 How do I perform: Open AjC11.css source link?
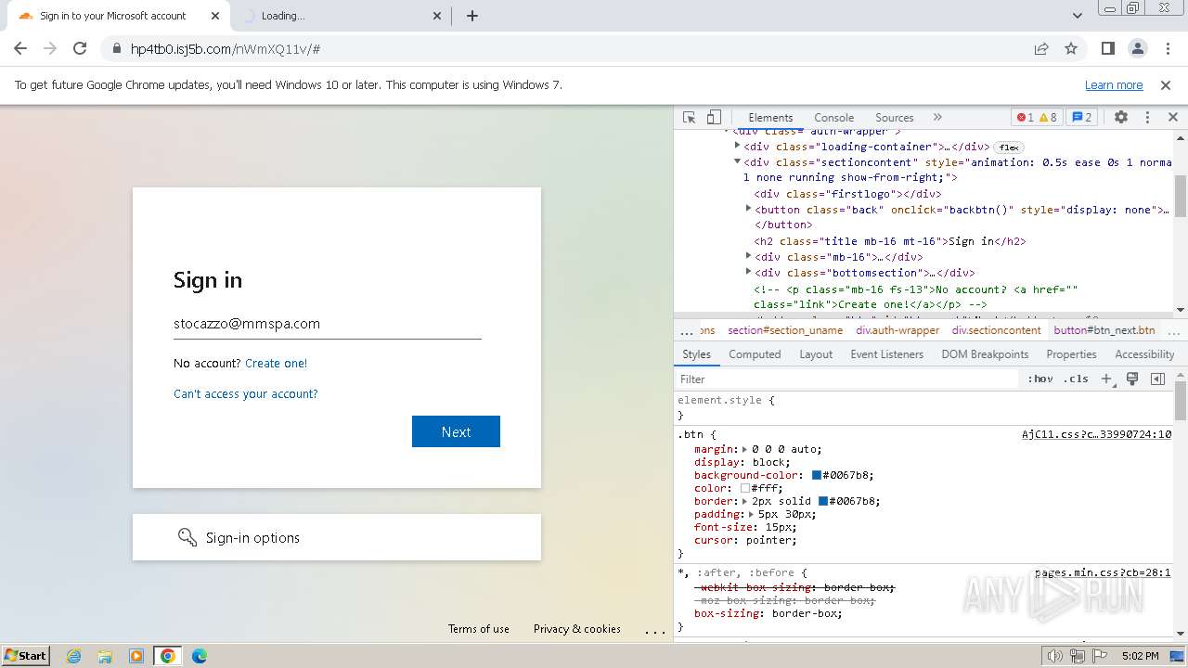(1096, 434)
